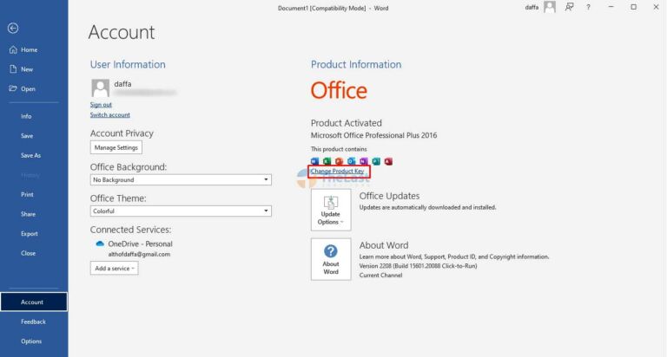This screenshot has height=357, width=667.
Task: Open the Office Theme dropdown
Action: click(181, 211)
